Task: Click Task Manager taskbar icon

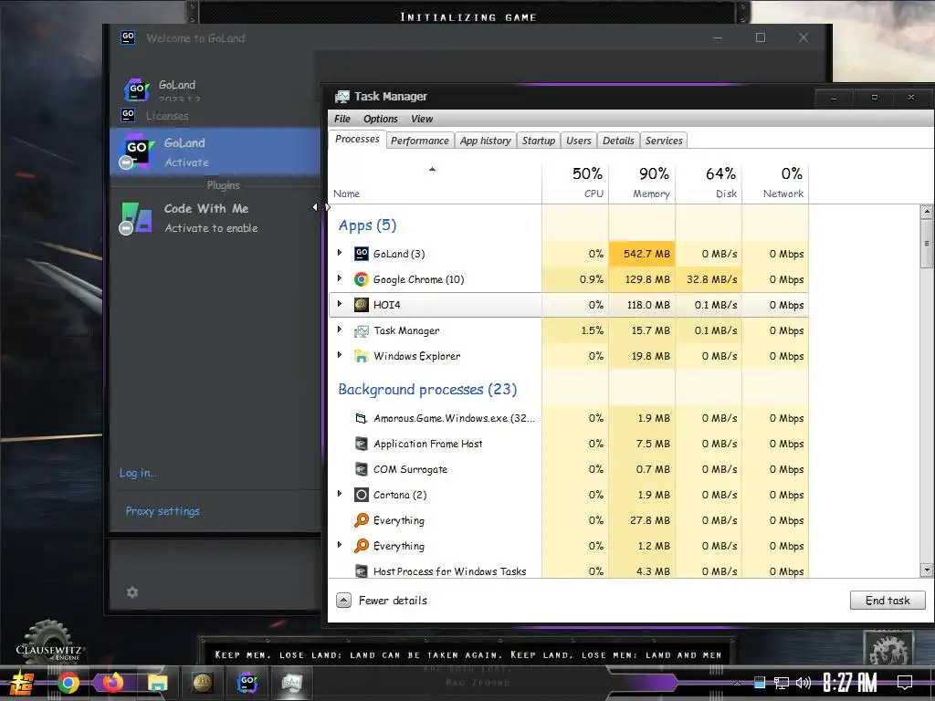Action: pyautogui.click(x=292, y=683)
